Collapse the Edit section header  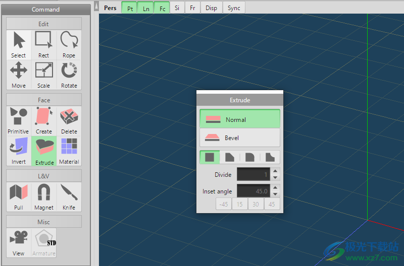44,24
